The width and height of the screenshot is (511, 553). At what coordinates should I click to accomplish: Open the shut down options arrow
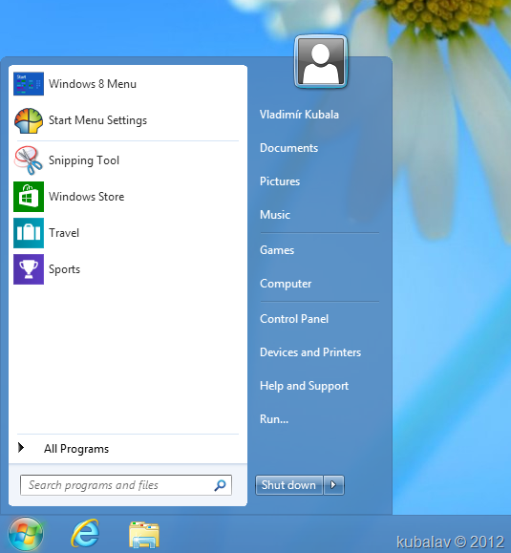(333, 485)
